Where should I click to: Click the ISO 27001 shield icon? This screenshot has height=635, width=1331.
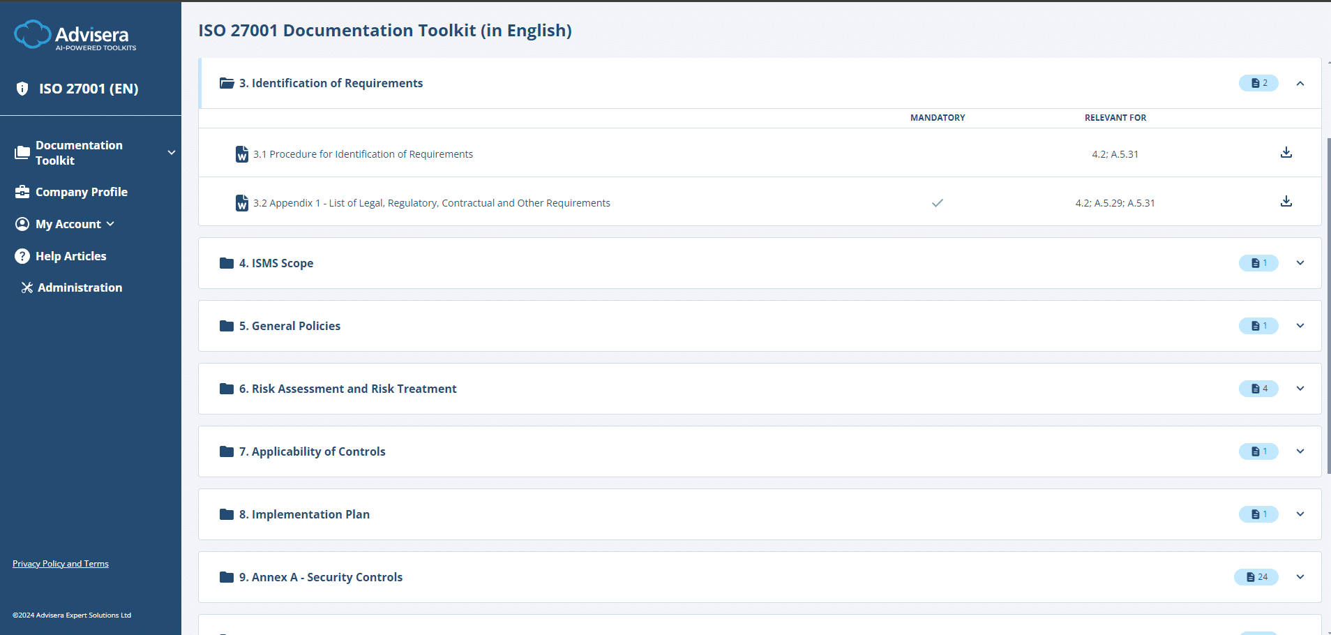[x=22, y=89]
